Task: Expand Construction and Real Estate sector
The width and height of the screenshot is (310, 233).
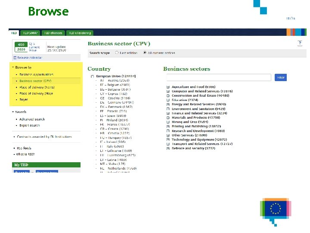Action: tap(168, 96)
